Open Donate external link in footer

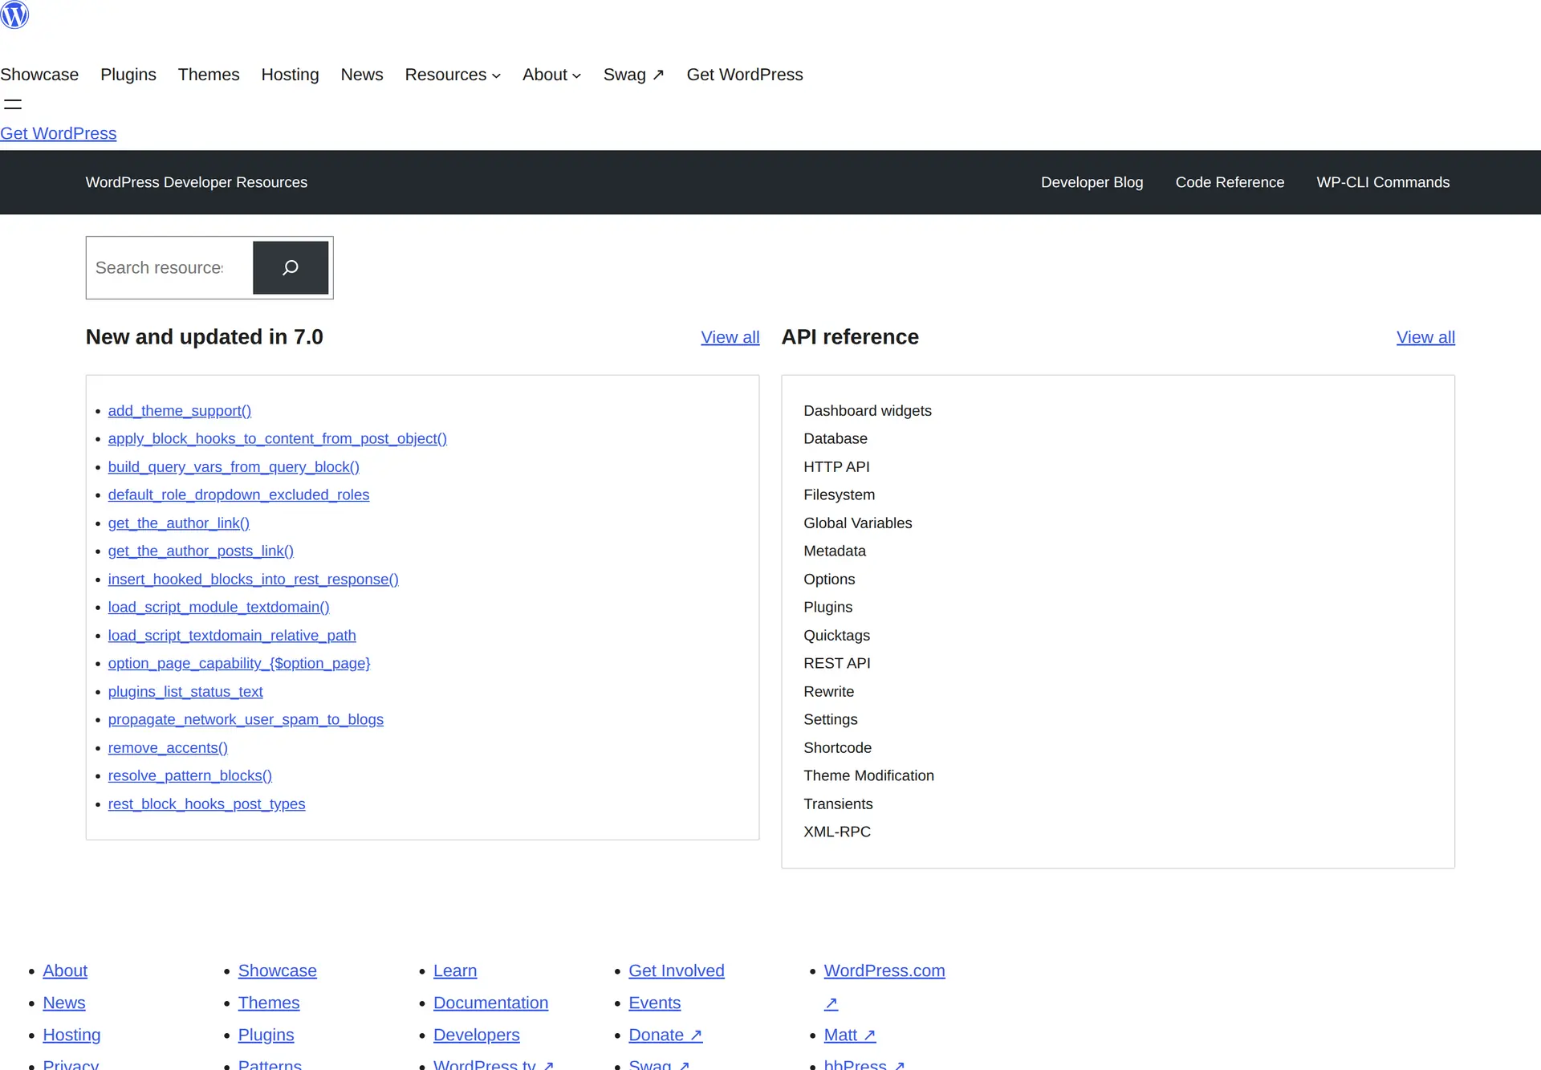pos(666,1035)
